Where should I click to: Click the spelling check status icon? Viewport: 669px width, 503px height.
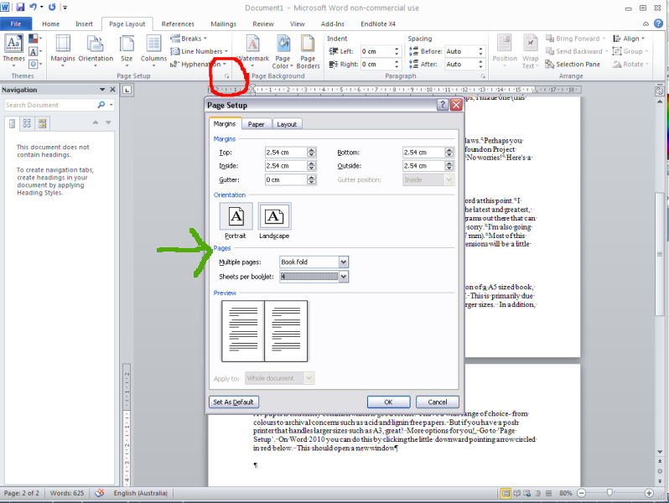100,493
